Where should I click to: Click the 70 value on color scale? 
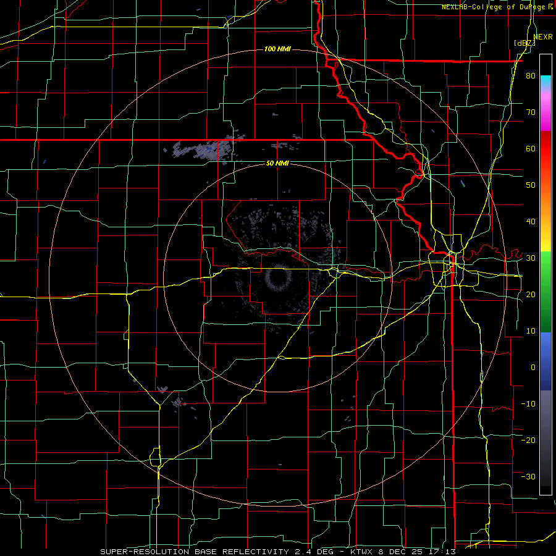pyautogui.click(x=531, y=112)
